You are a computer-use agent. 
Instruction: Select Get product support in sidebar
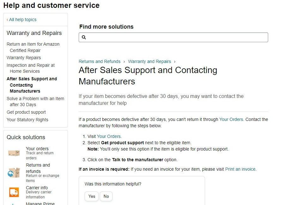pyautogui.click(x=26, y=112)
